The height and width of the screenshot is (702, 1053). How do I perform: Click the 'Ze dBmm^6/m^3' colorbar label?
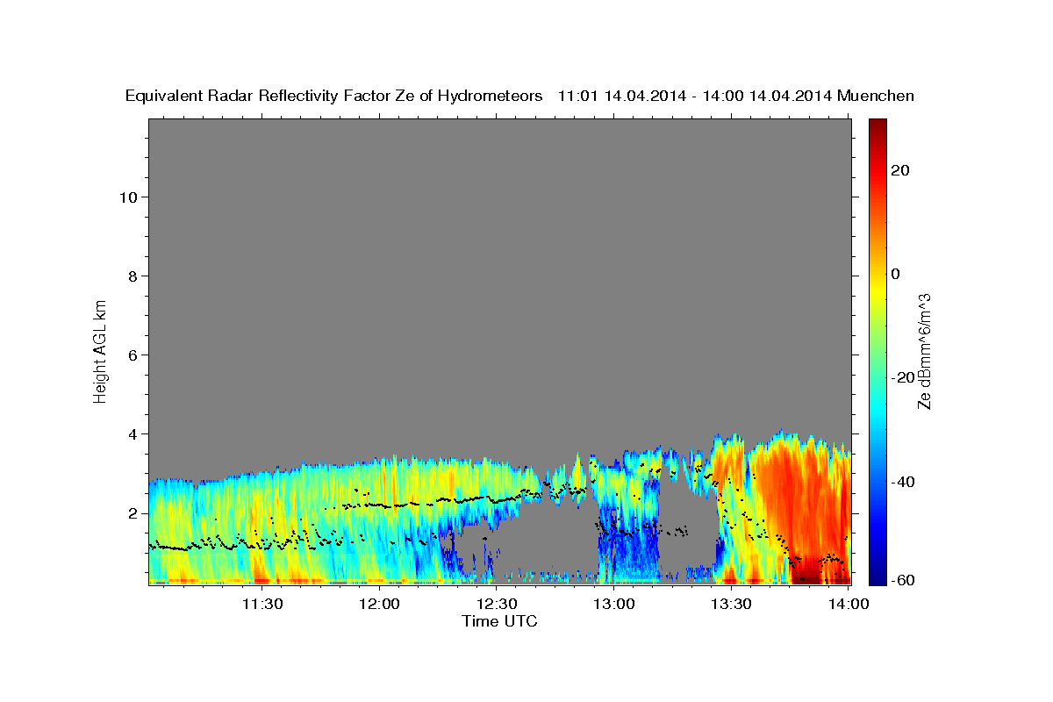pos(924,352)
